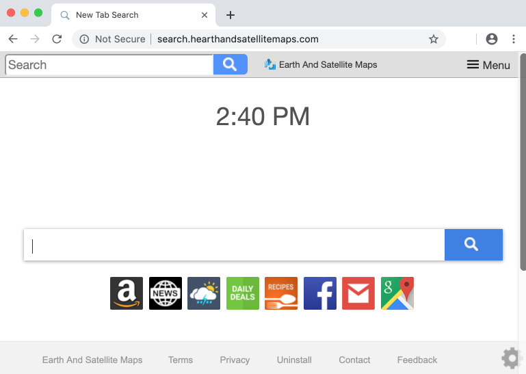Expand the hamburger Menu
526x374 pixels.
[488, 65]
